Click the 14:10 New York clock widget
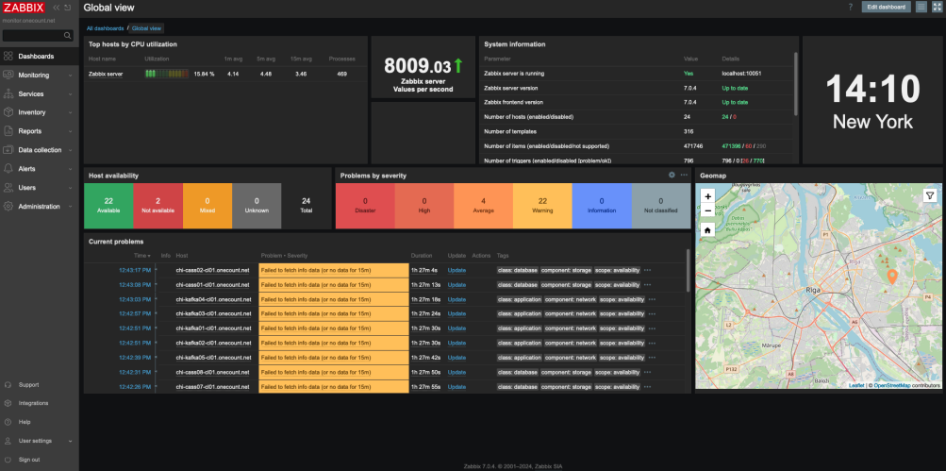Screen dimensions: 946x471 872,100
